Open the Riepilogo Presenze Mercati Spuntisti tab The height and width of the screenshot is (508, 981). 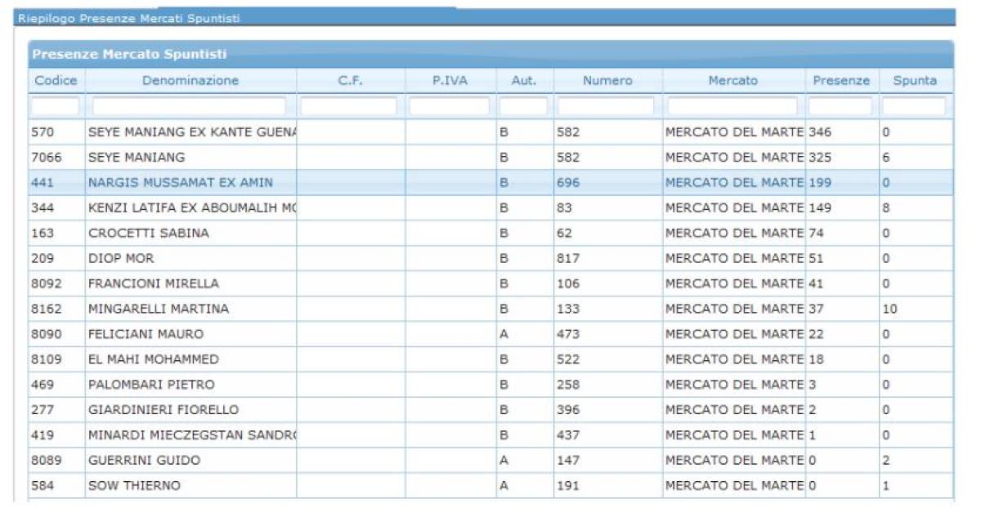point(129,18)
